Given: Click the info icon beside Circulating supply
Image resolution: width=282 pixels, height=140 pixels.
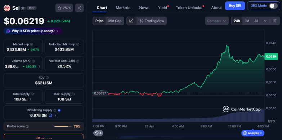Looking at the screenshot, I should [x=55, y=110].
